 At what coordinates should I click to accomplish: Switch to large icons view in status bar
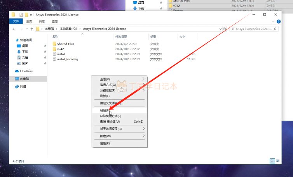click(278, 161)
